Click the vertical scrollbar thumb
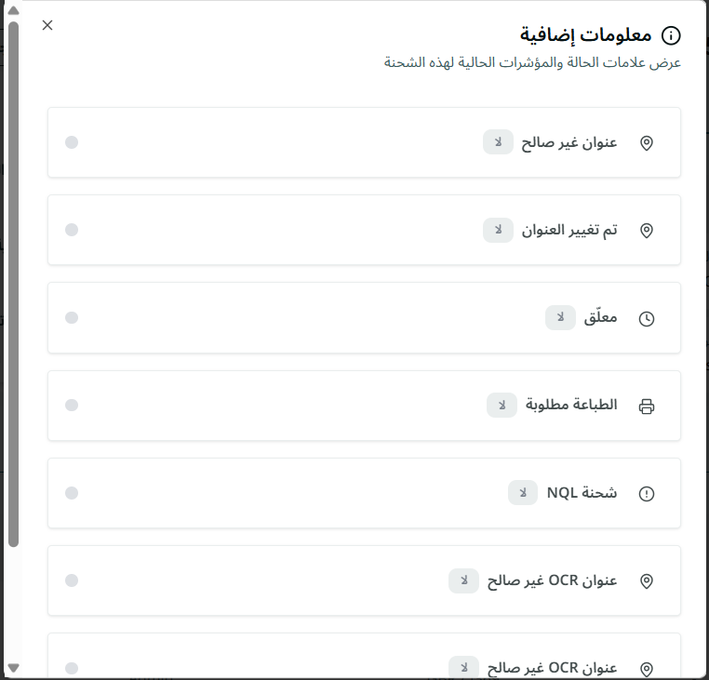The height and width of the screenshot is (680, 709). click(14, 284)
